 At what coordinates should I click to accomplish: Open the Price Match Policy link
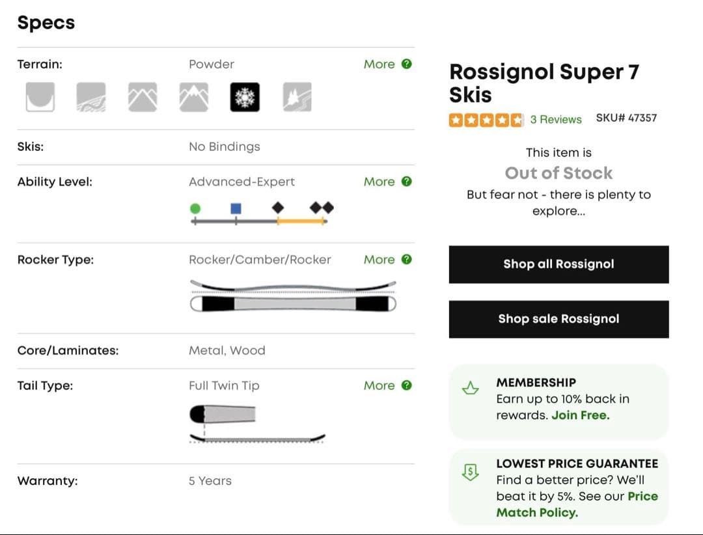point(577,504)
